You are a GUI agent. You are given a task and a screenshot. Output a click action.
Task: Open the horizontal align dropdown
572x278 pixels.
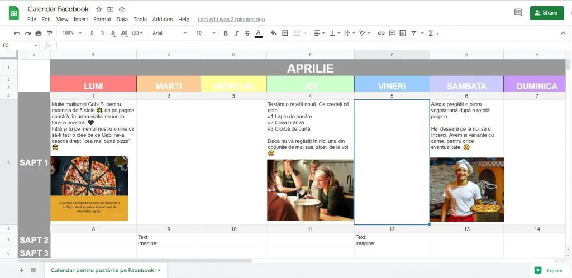319,33
